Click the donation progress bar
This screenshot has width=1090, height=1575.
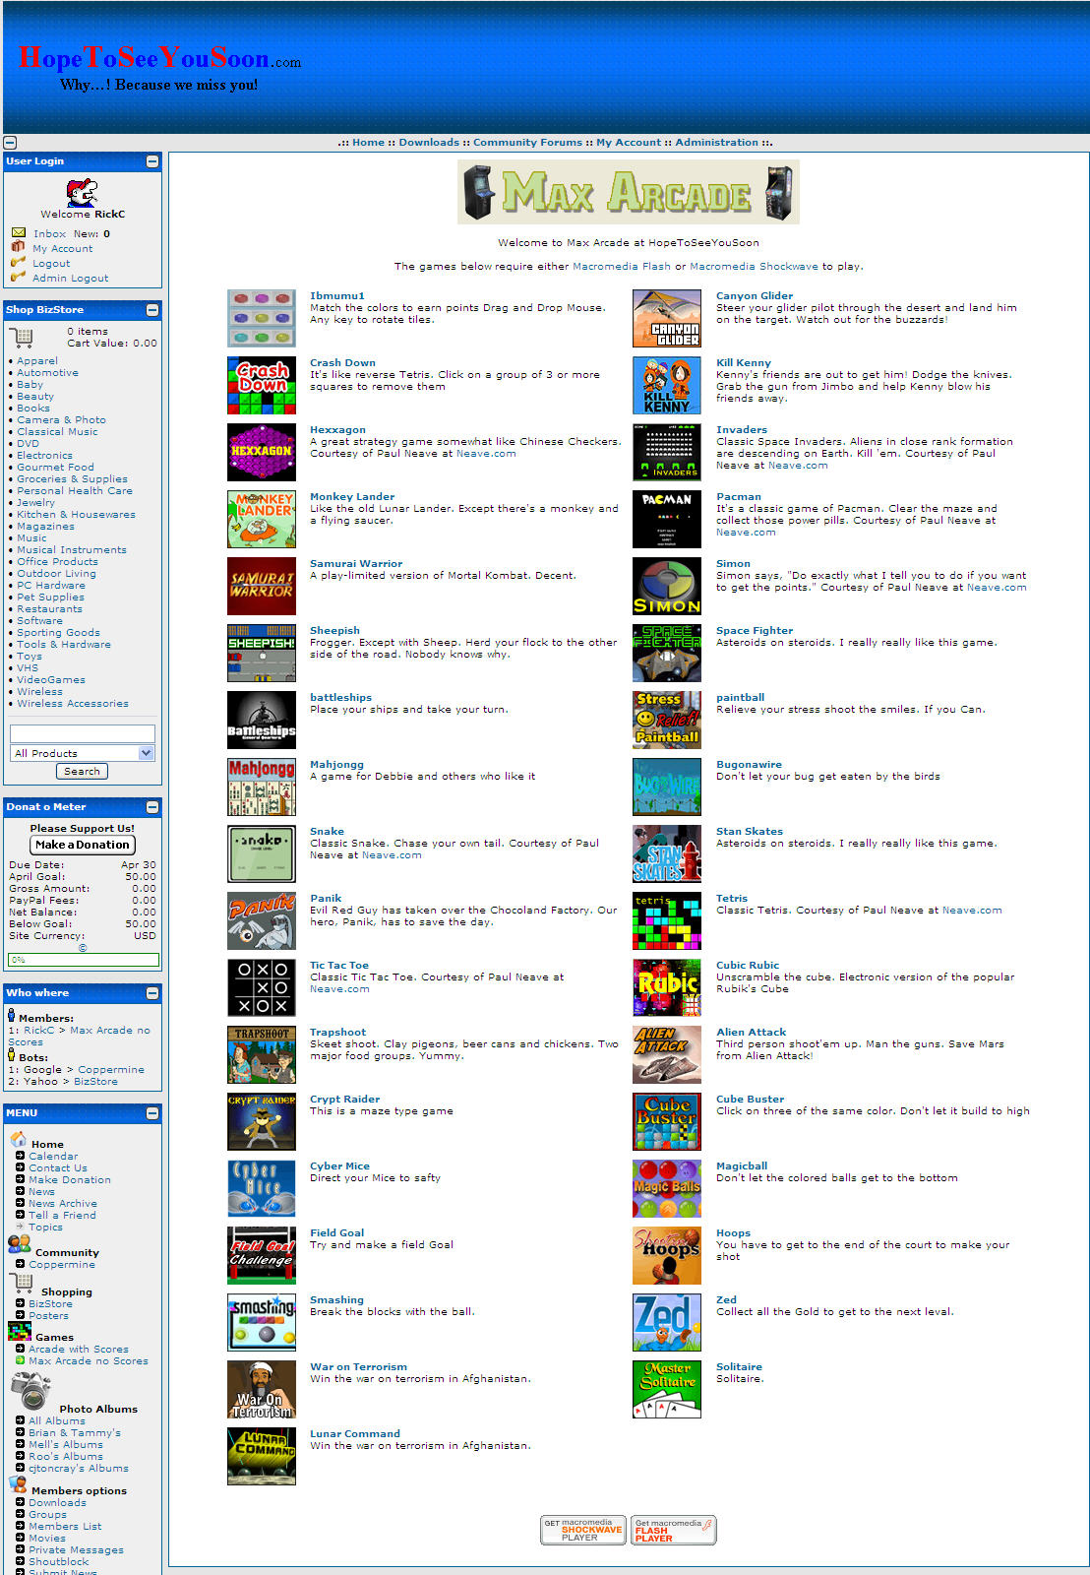[x=83, y=960]
